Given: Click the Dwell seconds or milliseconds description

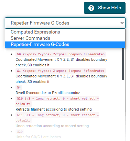Looking at the screenshot, I should tap(48, 93).
